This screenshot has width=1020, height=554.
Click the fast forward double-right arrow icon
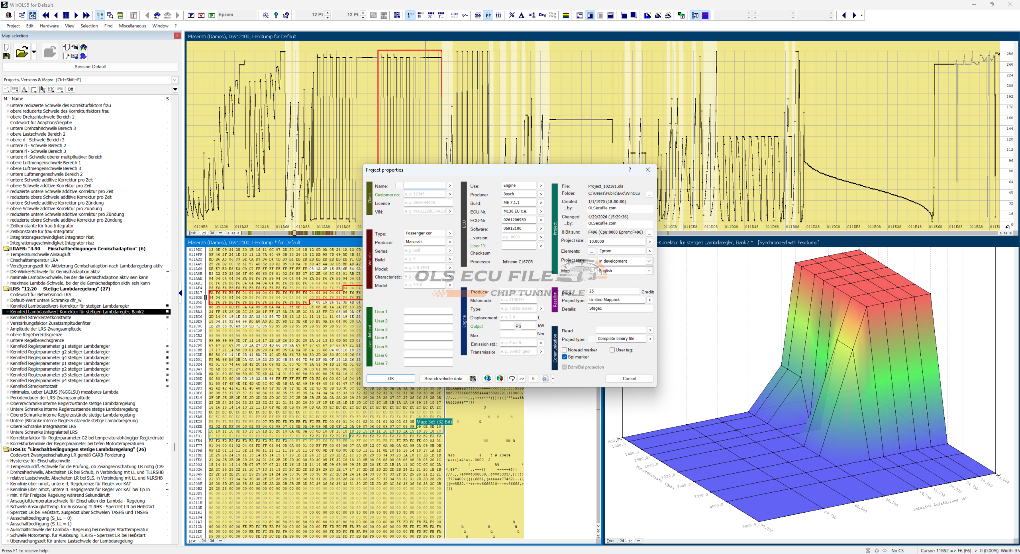coord(86,15)
